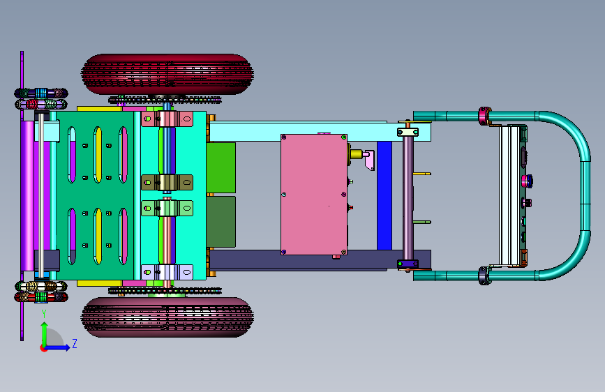Select the pink clamp collar on the upper handle tube
The image size is (605, 392).
pos(484,116)
